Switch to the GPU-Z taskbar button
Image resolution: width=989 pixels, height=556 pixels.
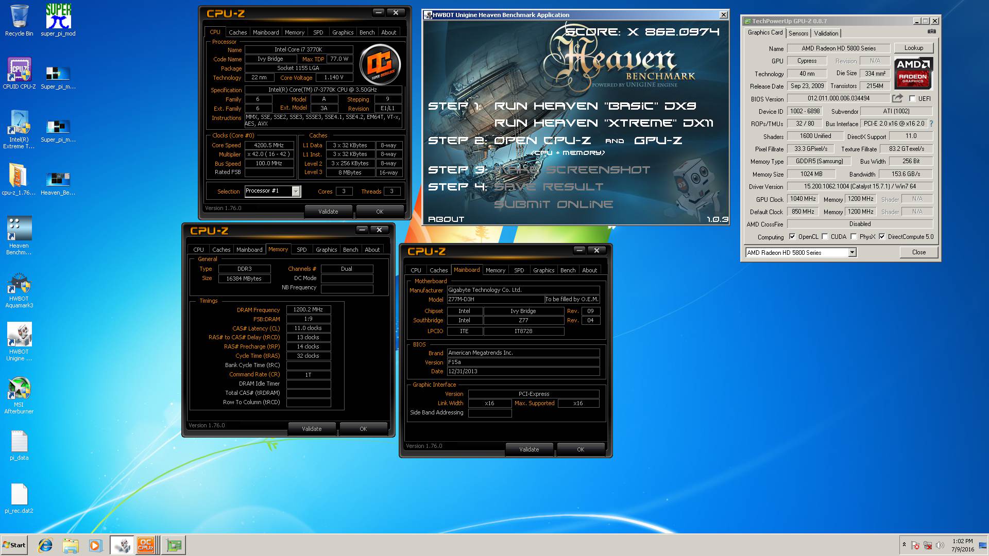coord(174,545)
